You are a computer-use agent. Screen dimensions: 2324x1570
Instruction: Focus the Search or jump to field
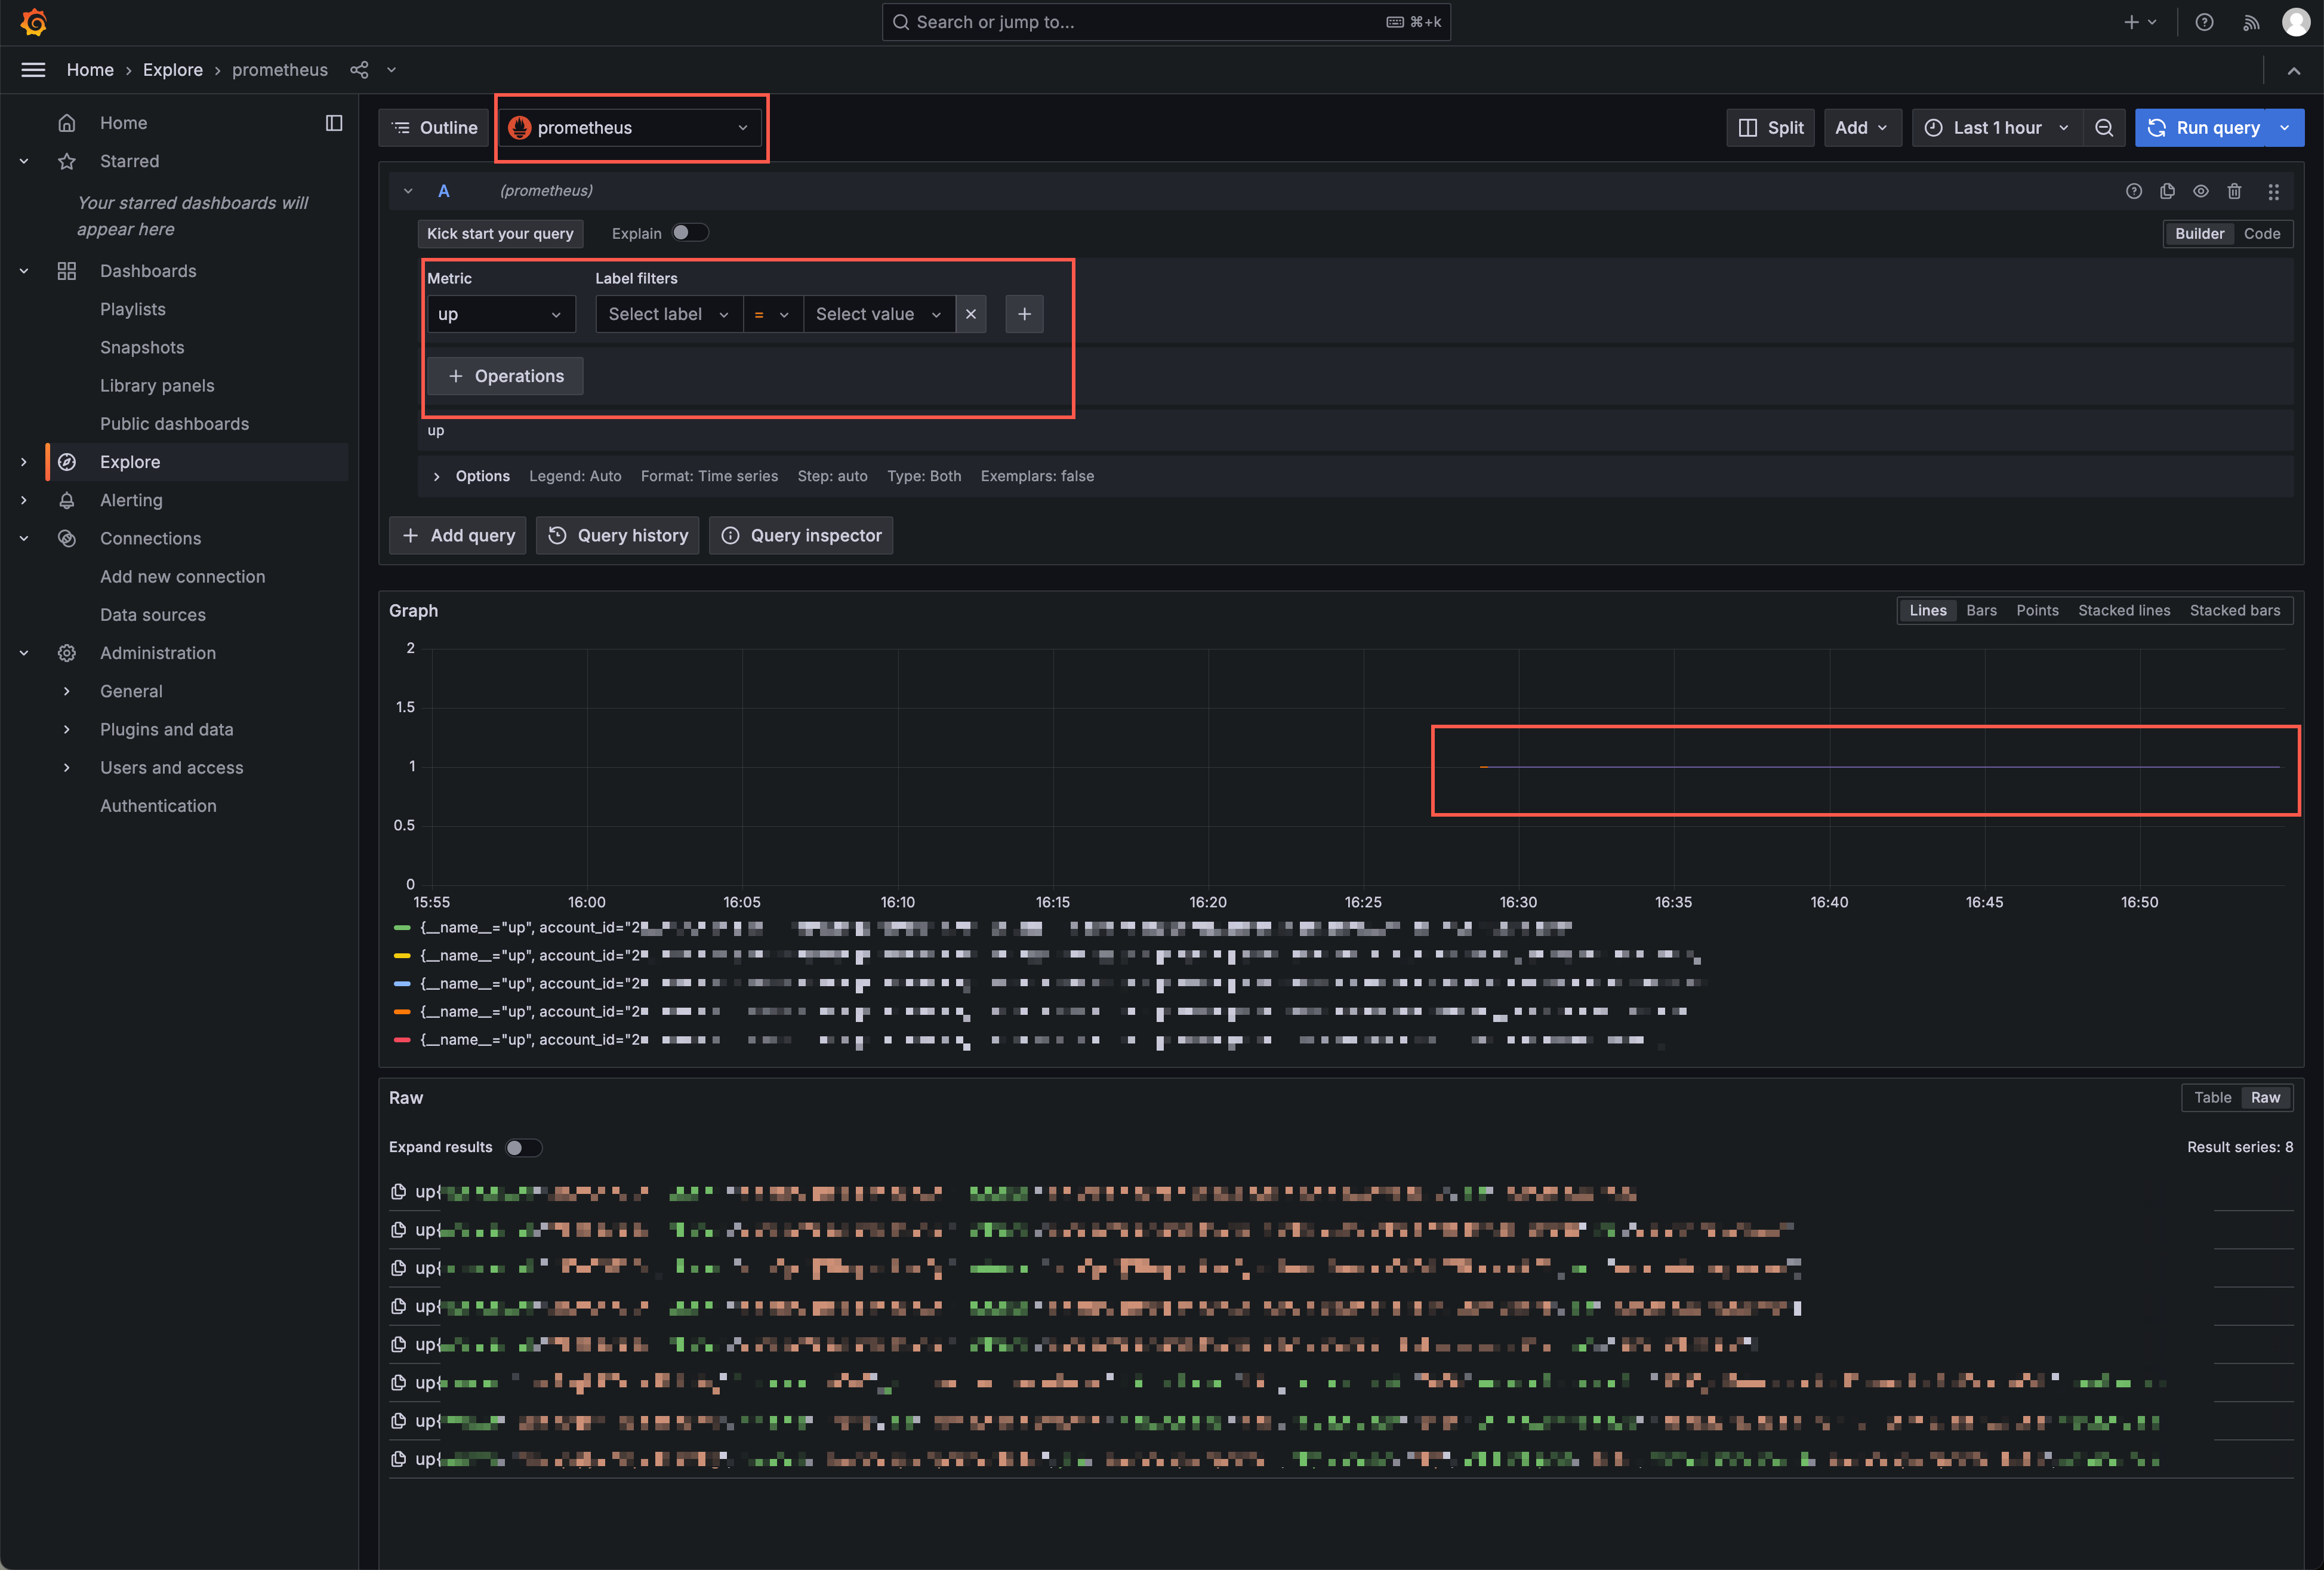tap(1166, 22)
